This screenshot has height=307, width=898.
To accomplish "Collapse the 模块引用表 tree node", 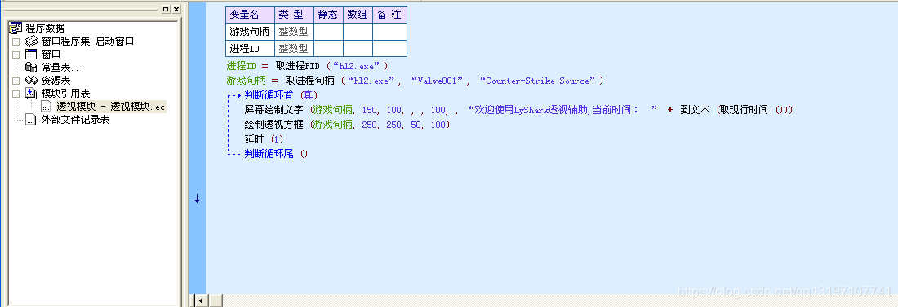I will 16,93.
